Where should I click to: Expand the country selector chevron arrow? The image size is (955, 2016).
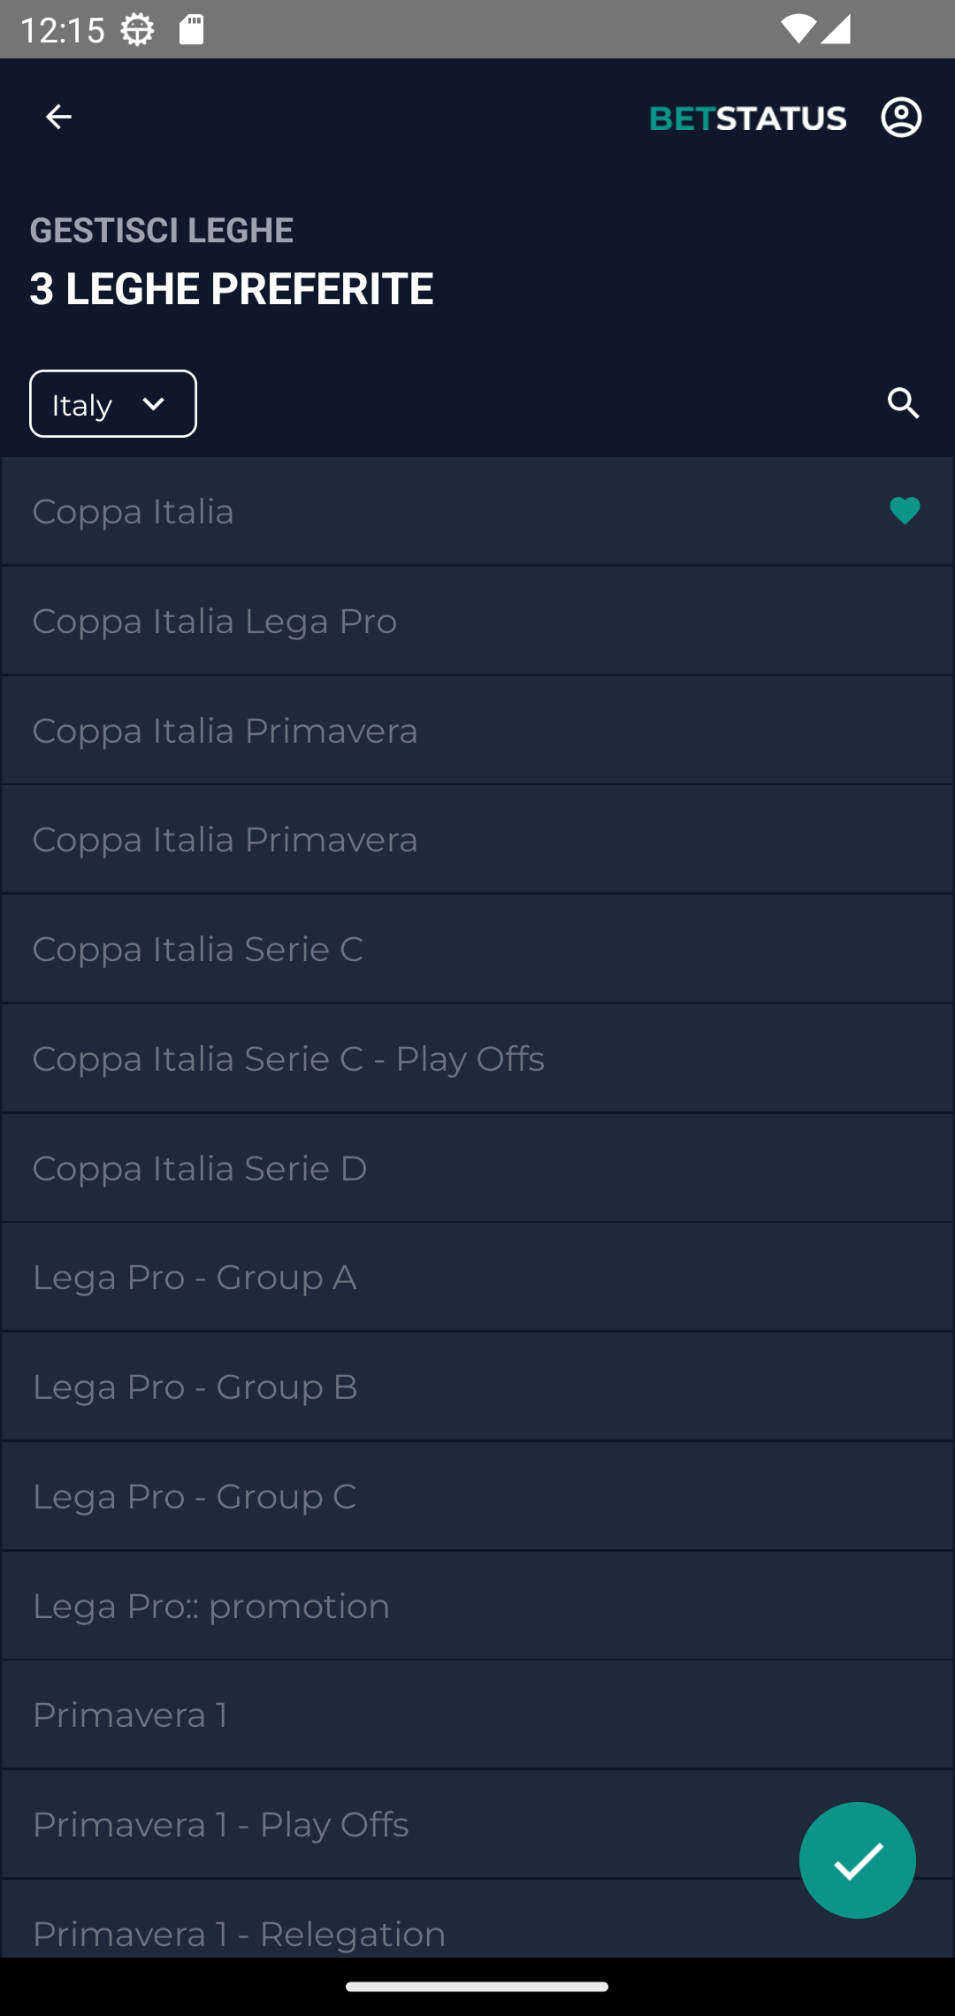point(154,404)
